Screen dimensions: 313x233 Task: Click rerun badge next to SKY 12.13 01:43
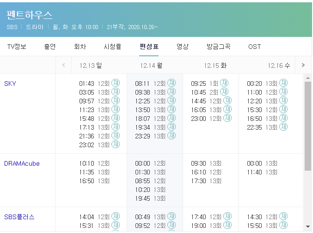click(x=116, y=83)
